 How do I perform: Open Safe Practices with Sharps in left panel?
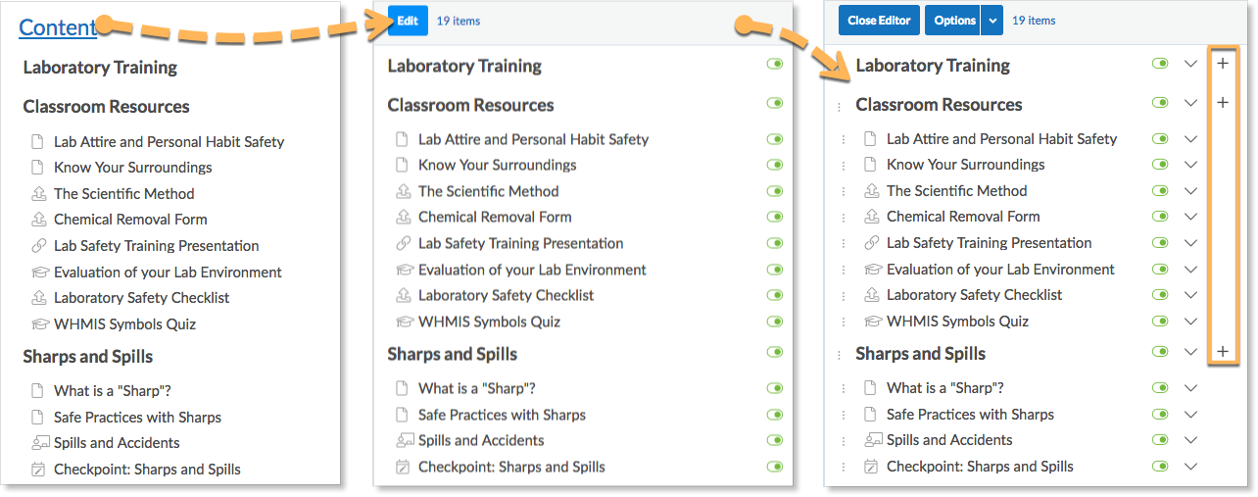pyautogui.click(x=137, y=417)
